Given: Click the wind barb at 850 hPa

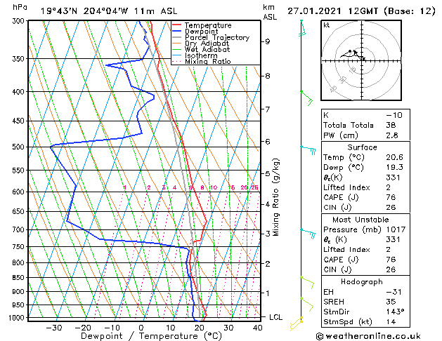Looking at the screenshot, I should coord(307,283).
